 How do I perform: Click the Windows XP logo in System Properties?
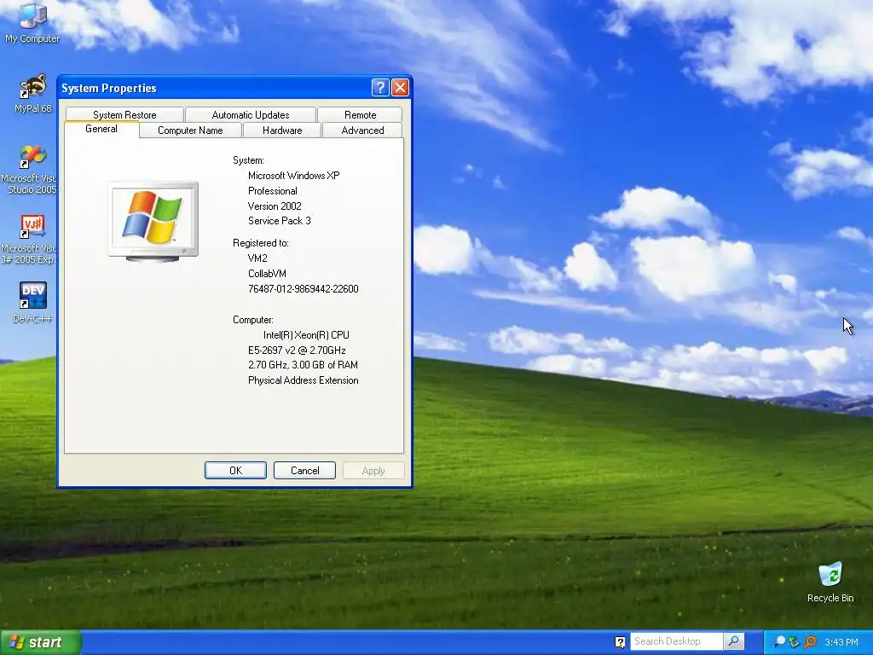(x=153, y=221)
